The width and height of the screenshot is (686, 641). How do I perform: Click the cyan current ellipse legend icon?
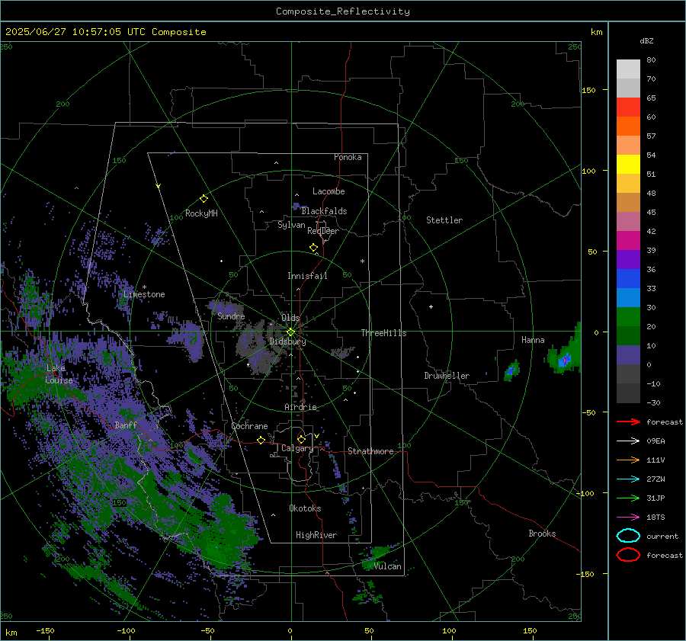628,536
